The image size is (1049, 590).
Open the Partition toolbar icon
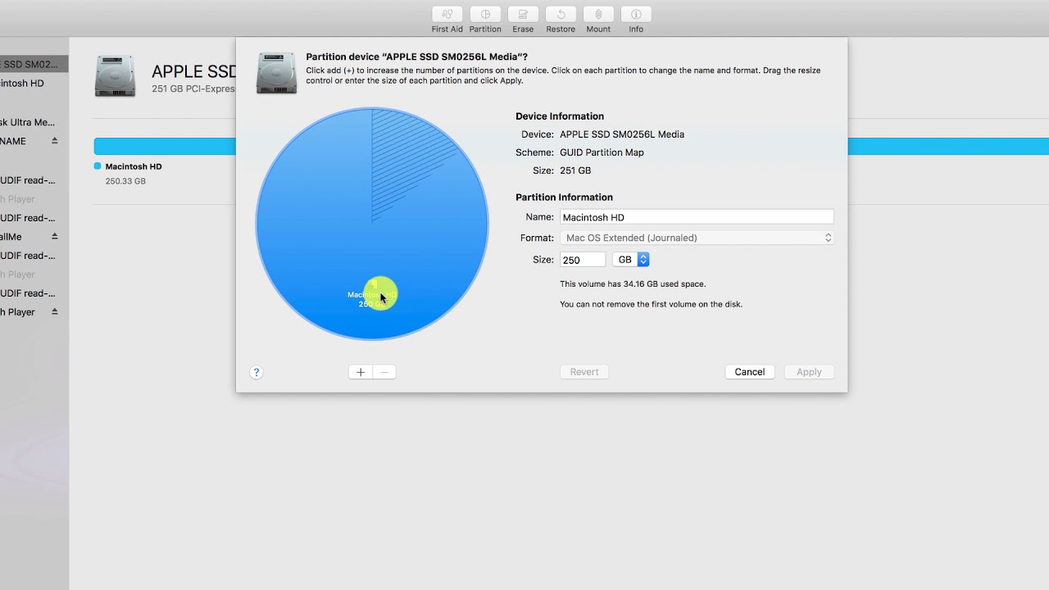485,15
